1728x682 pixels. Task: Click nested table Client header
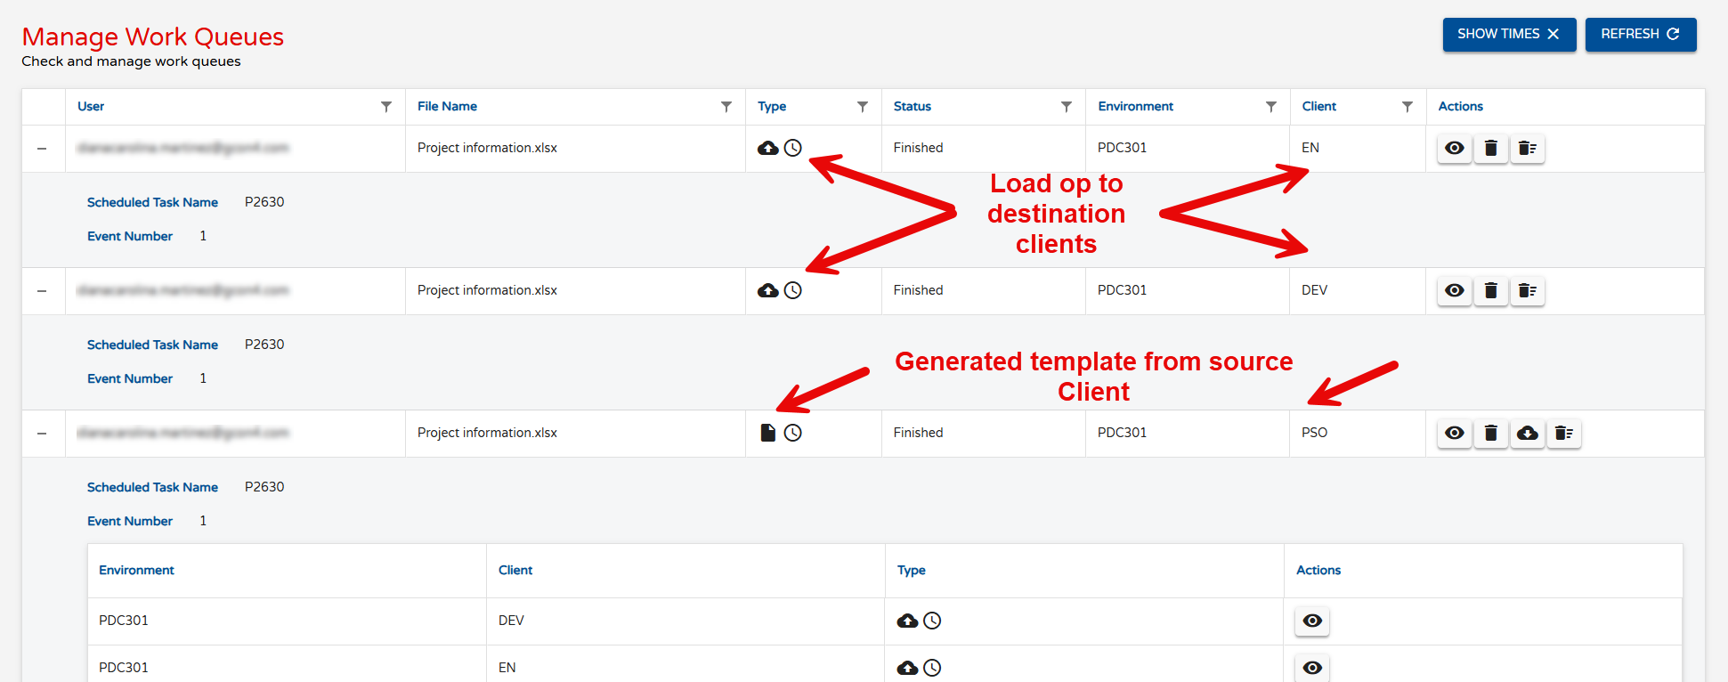(x=515, y=570)
